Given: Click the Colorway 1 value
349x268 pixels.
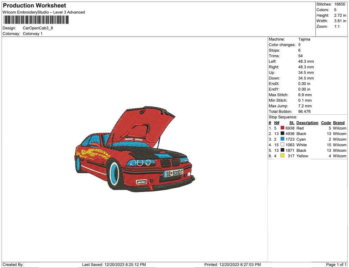Looking at the screenshot, I should [x=32, y=34].
